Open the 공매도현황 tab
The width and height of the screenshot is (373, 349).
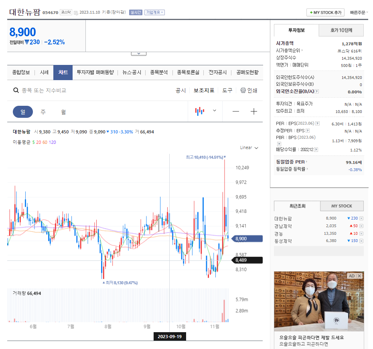(247, 73)
